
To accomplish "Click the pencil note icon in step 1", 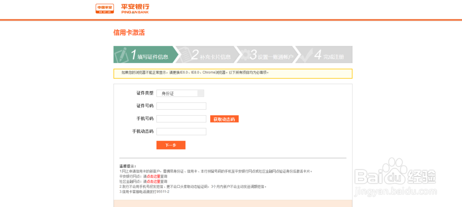I will click(x=122, y=54).
